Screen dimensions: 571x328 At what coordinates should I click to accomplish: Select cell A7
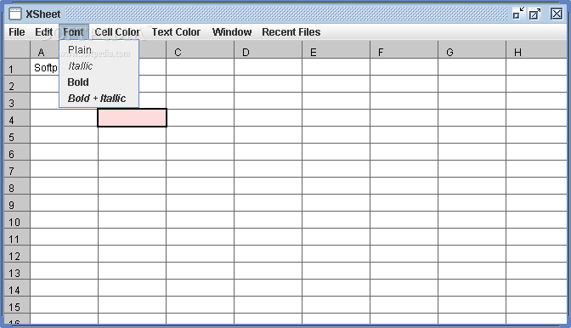(64, 169)
